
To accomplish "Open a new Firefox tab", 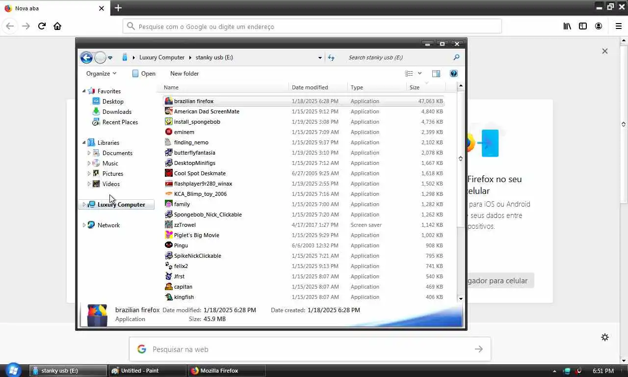I will click(x=118, y=8).
